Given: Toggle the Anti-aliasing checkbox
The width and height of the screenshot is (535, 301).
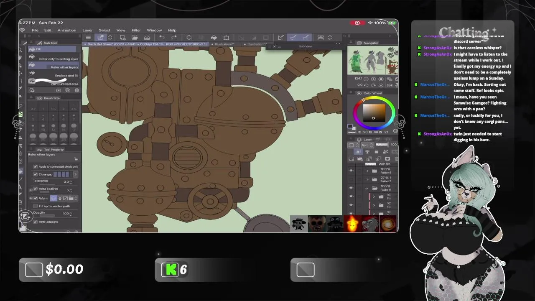Looking at the screenshot, I should pyautogui.click(x=35, y=222).
